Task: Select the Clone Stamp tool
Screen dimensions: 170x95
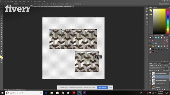Action: (x=1, y=28)
